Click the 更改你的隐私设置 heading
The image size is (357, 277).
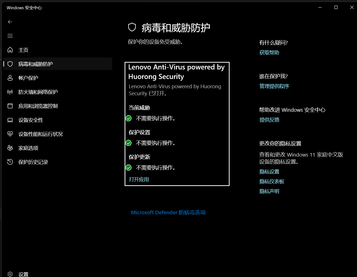point(280,143)
